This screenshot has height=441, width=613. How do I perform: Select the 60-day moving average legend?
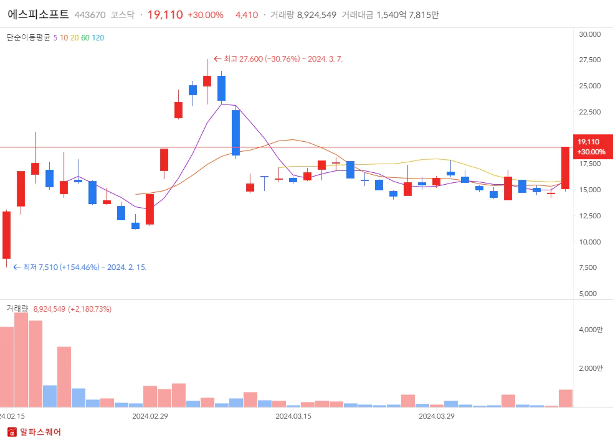85,37
